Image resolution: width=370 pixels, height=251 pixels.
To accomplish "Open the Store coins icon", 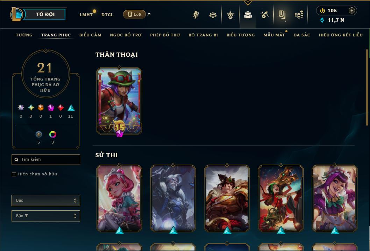I will tap(299, 15).
